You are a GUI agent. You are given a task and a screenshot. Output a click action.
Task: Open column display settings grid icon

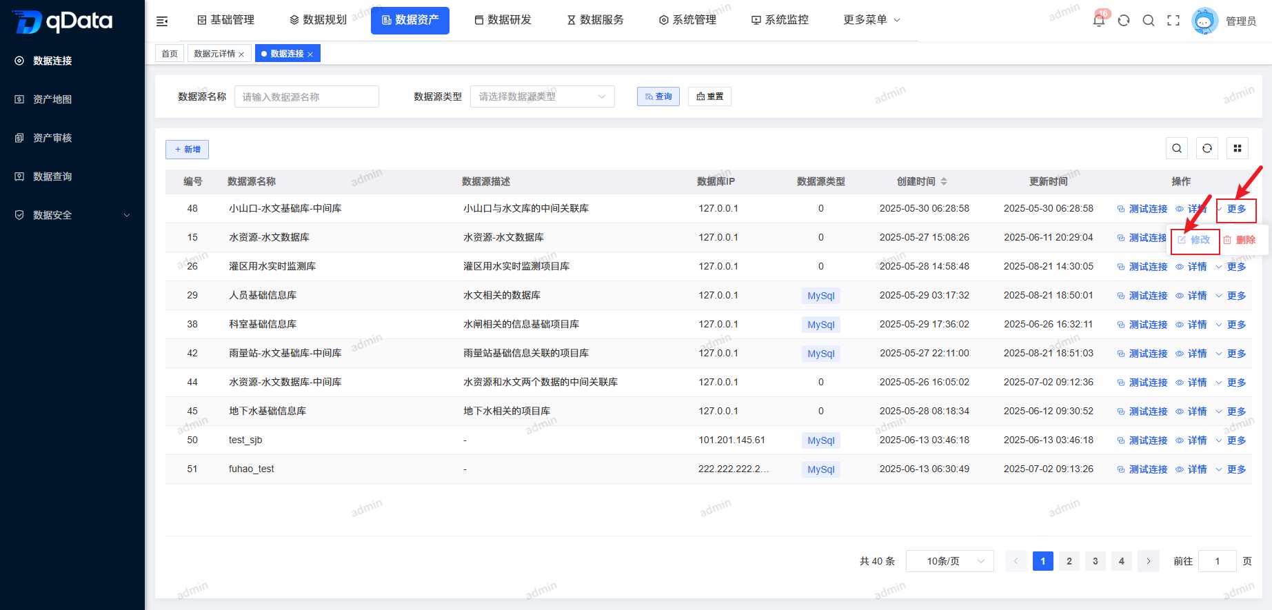(x=1238, y=148)
